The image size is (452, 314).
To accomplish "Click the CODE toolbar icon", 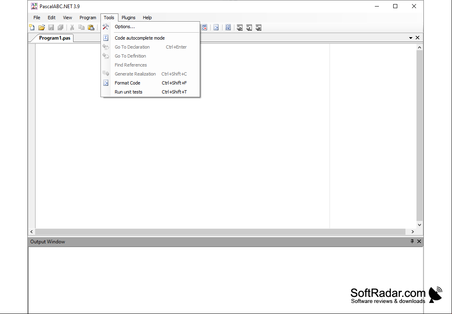I will point(228,27).
